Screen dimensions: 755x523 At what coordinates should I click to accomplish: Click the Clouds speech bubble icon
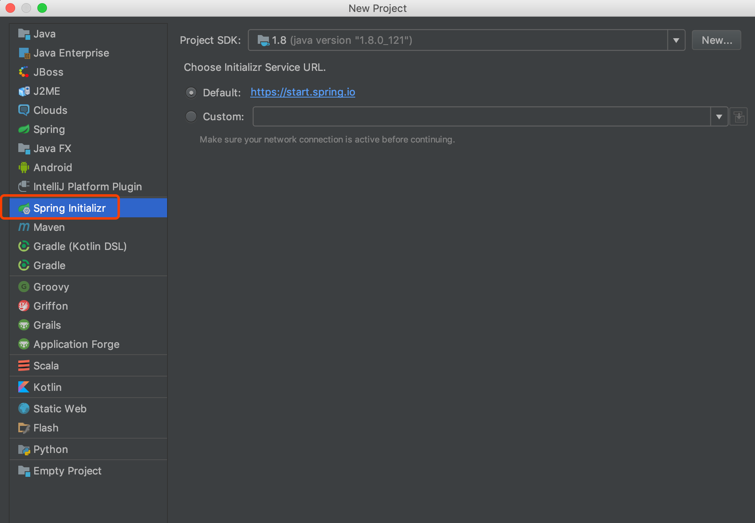pyautogui.click(x=24, y=111)
